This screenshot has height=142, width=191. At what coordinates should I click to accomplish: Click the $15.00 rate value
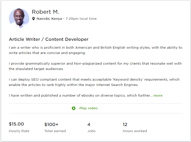[16, 124]
